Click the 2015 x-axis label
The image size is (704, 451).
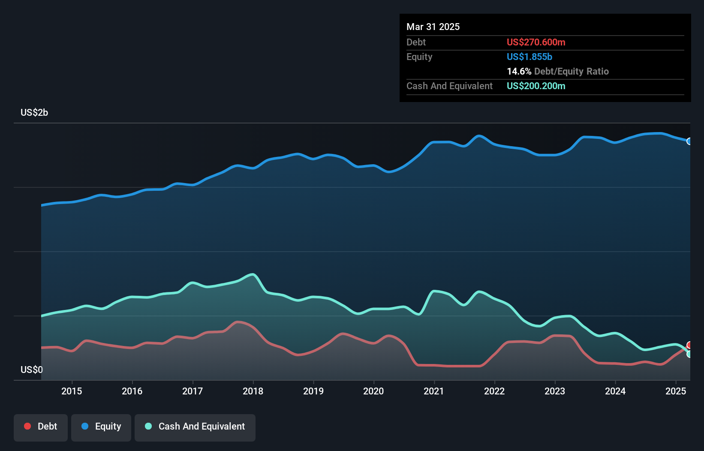[72, 391]
